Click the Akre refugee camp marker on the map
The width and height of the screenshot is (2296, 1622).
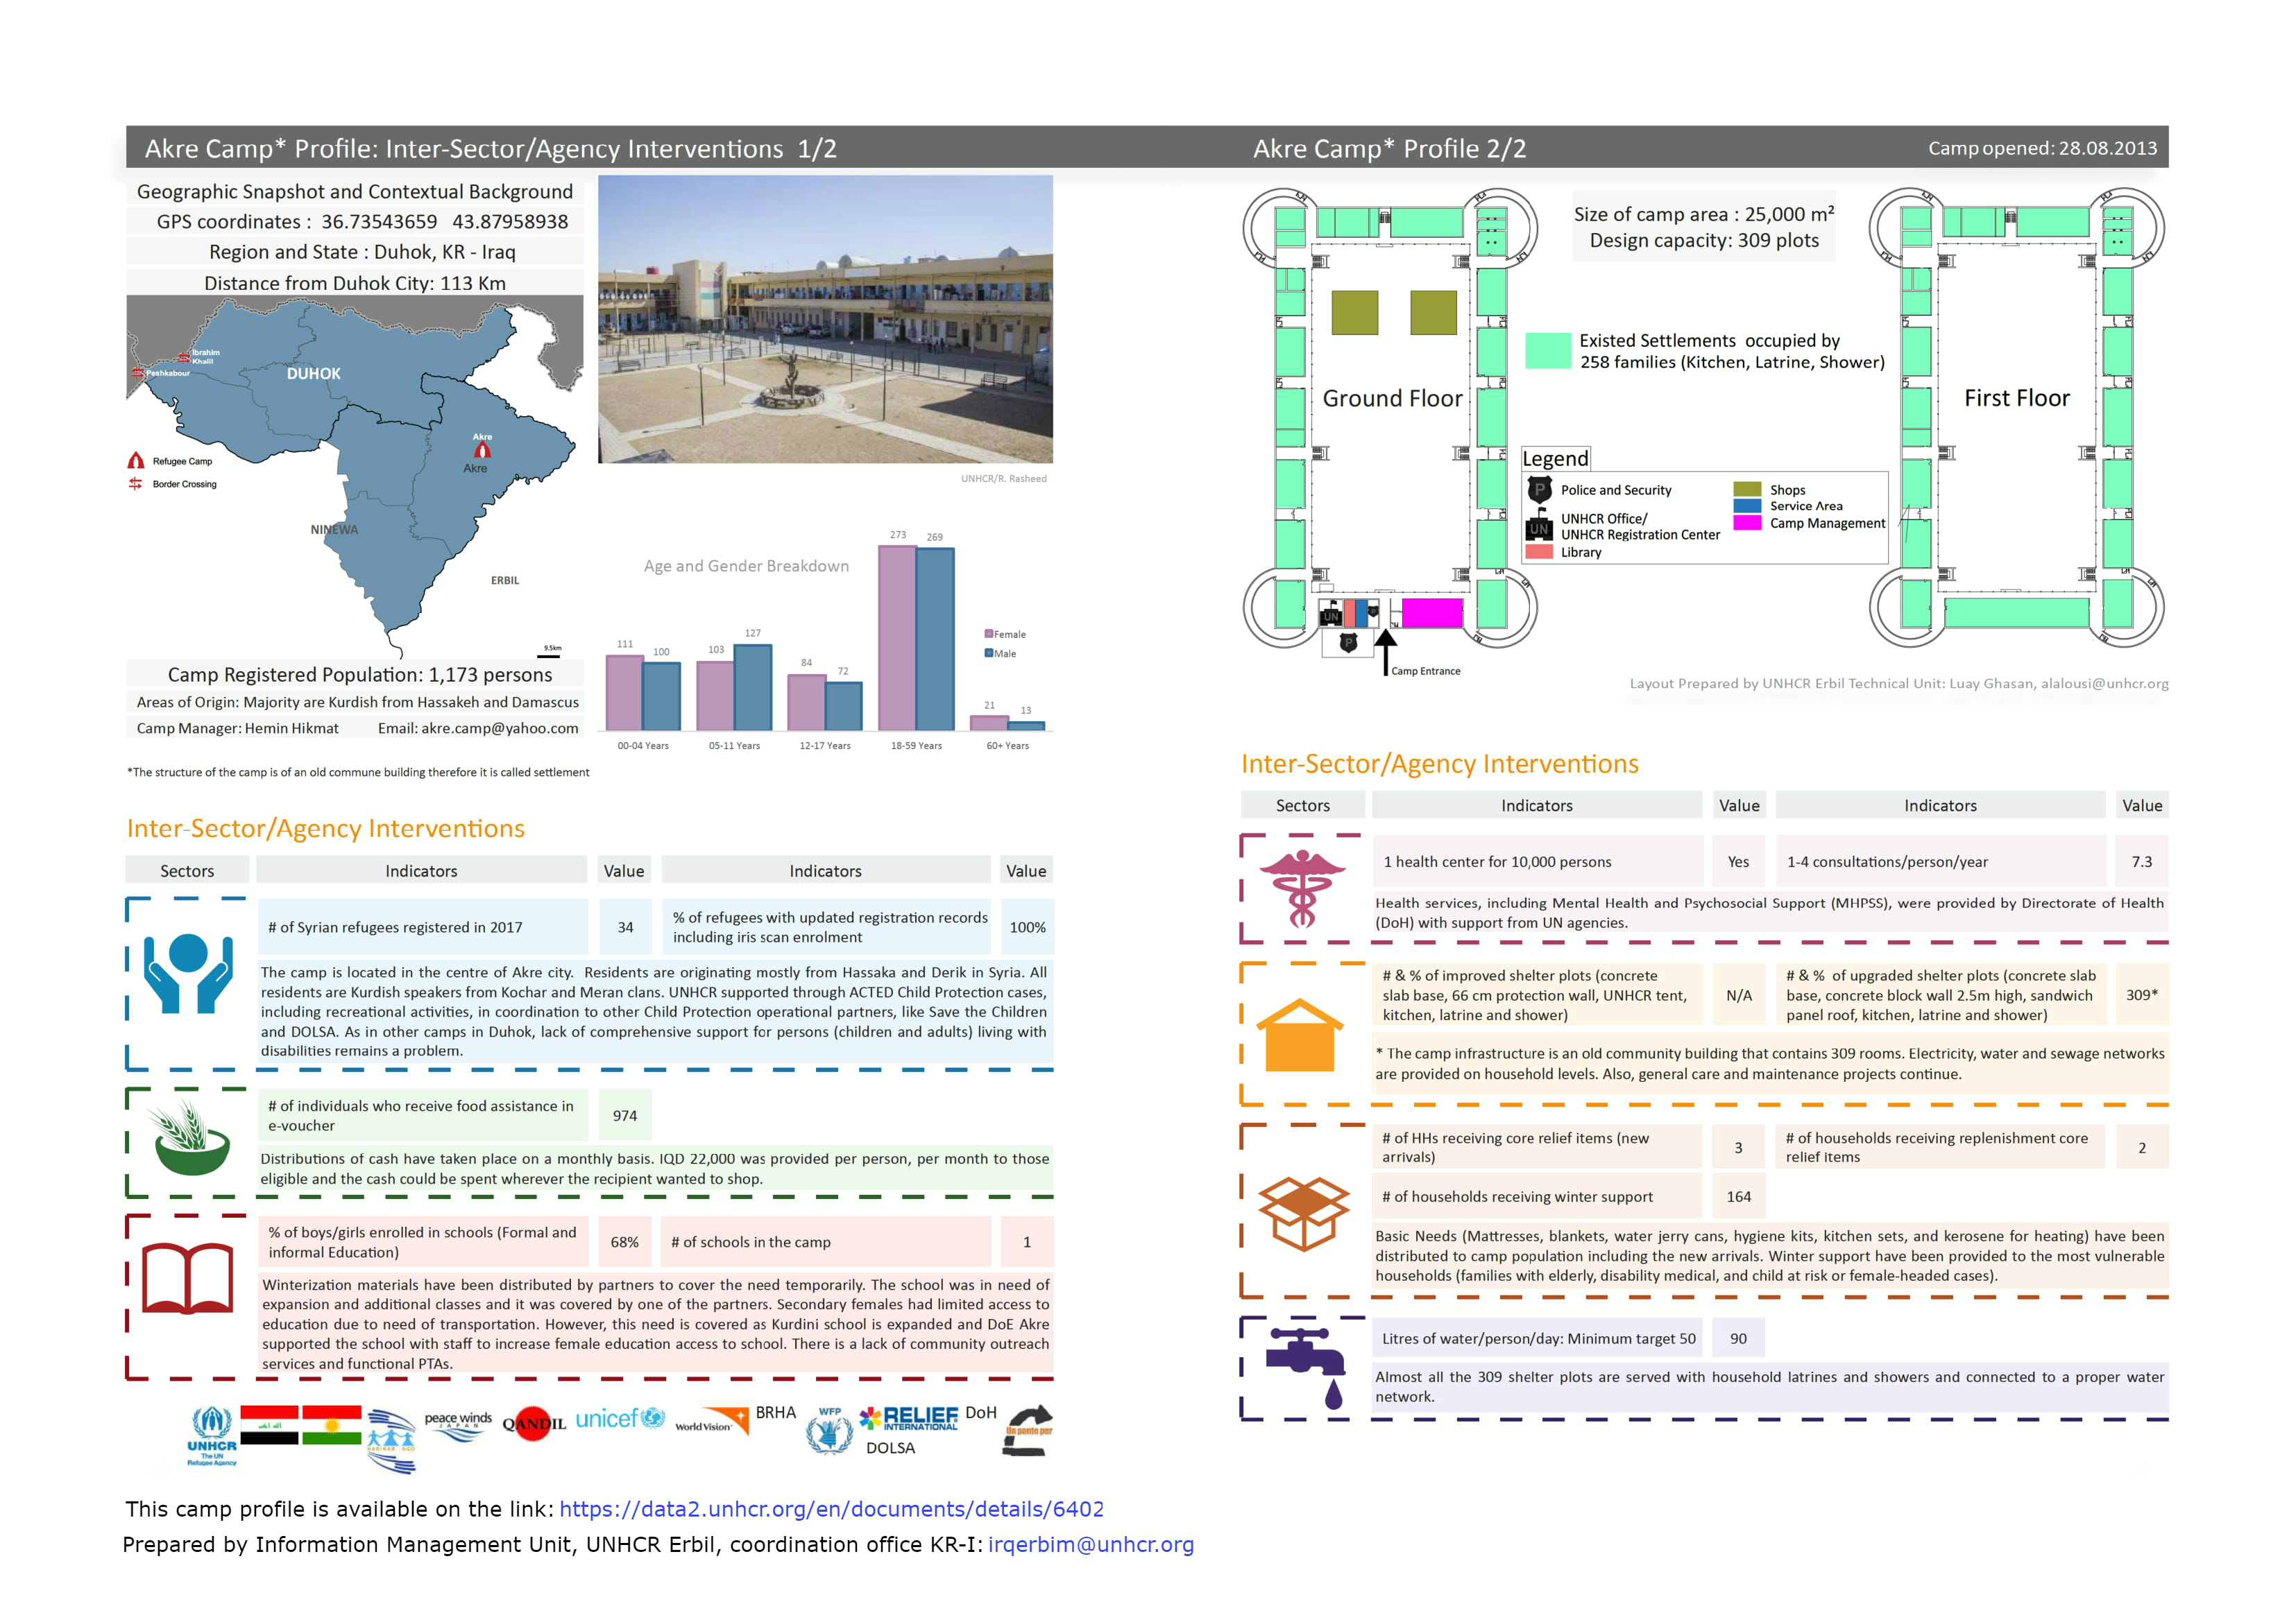(482, 450)
